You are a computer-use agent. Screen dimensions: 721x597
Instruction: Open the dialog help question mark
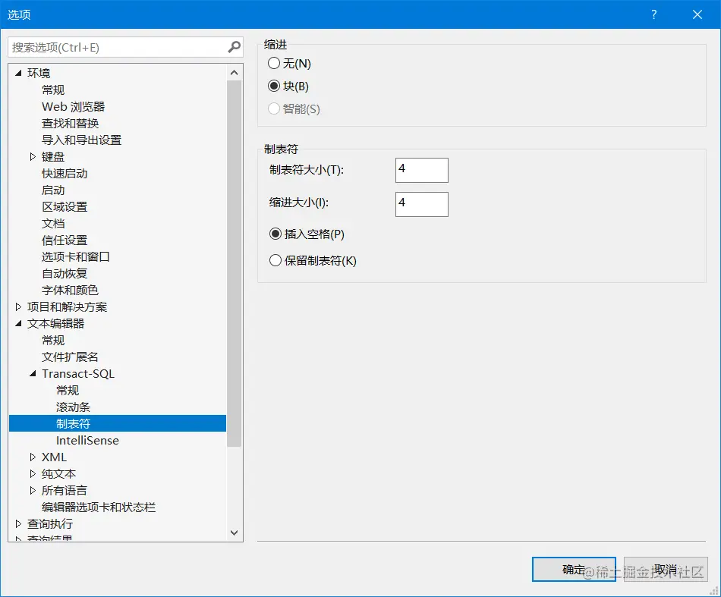tap(653, 14)
